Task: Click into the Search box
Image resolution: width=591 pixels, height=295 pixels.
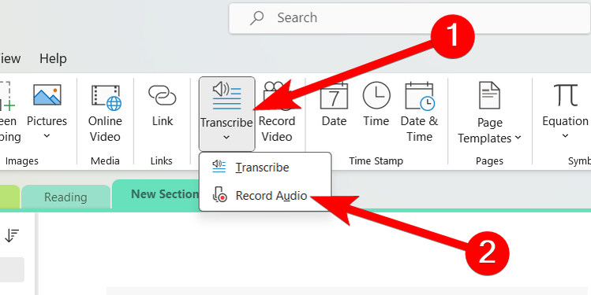Action: click(410, 18)
